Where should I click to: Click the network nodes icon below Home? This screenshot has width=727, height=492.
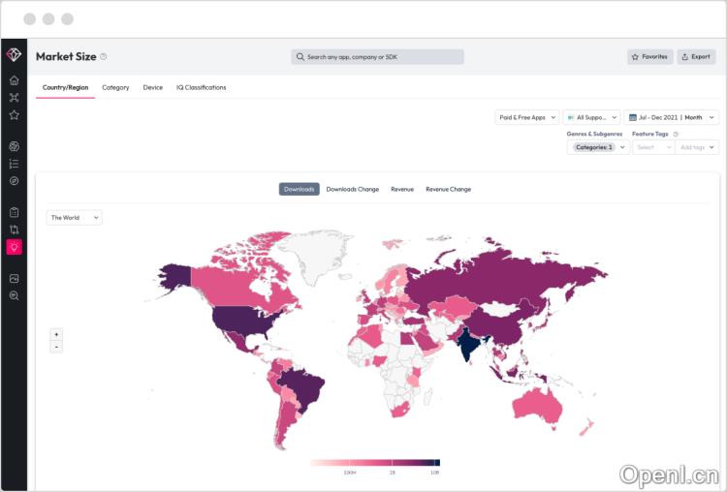[x=14, y=97]
